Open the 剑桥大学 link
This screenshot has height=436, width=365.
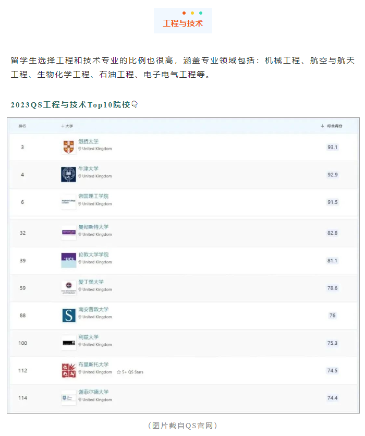pyautogui.click(x=89, y=141)
